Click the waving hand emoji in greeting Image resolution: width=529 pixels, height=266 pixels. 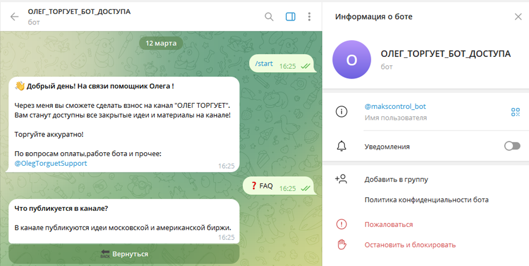20,86
